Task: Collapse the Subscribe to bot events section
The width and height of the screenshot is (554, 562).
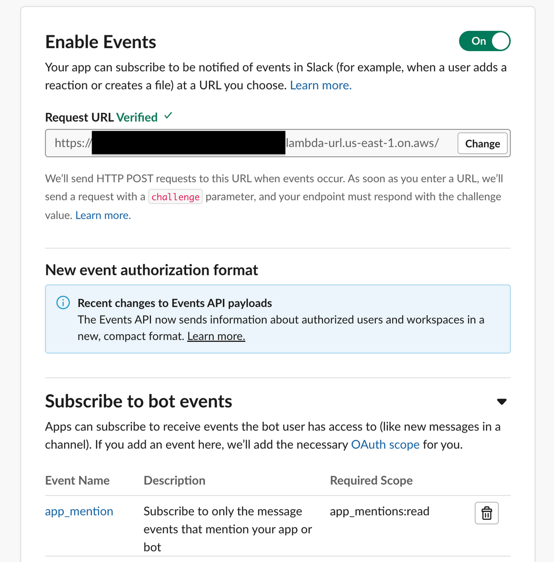Action: 502,401
